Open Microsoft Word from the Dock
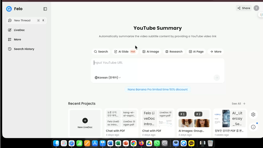 [110, 143]
